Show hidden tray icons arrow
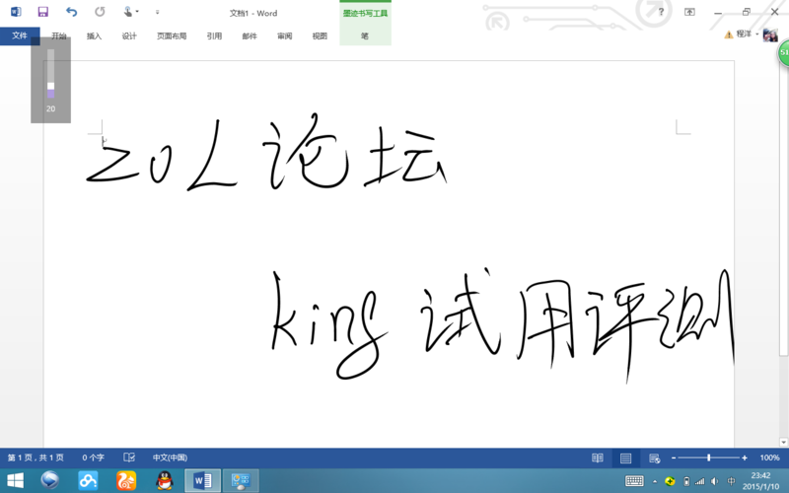 (655, 482)
